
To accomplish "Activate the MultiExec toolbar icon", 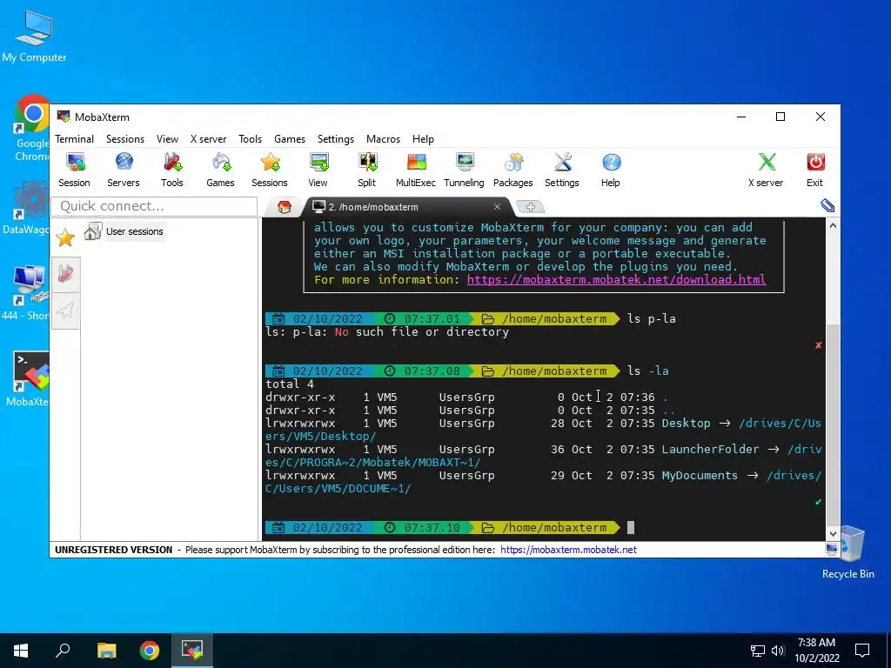I will tap(416, 170).
